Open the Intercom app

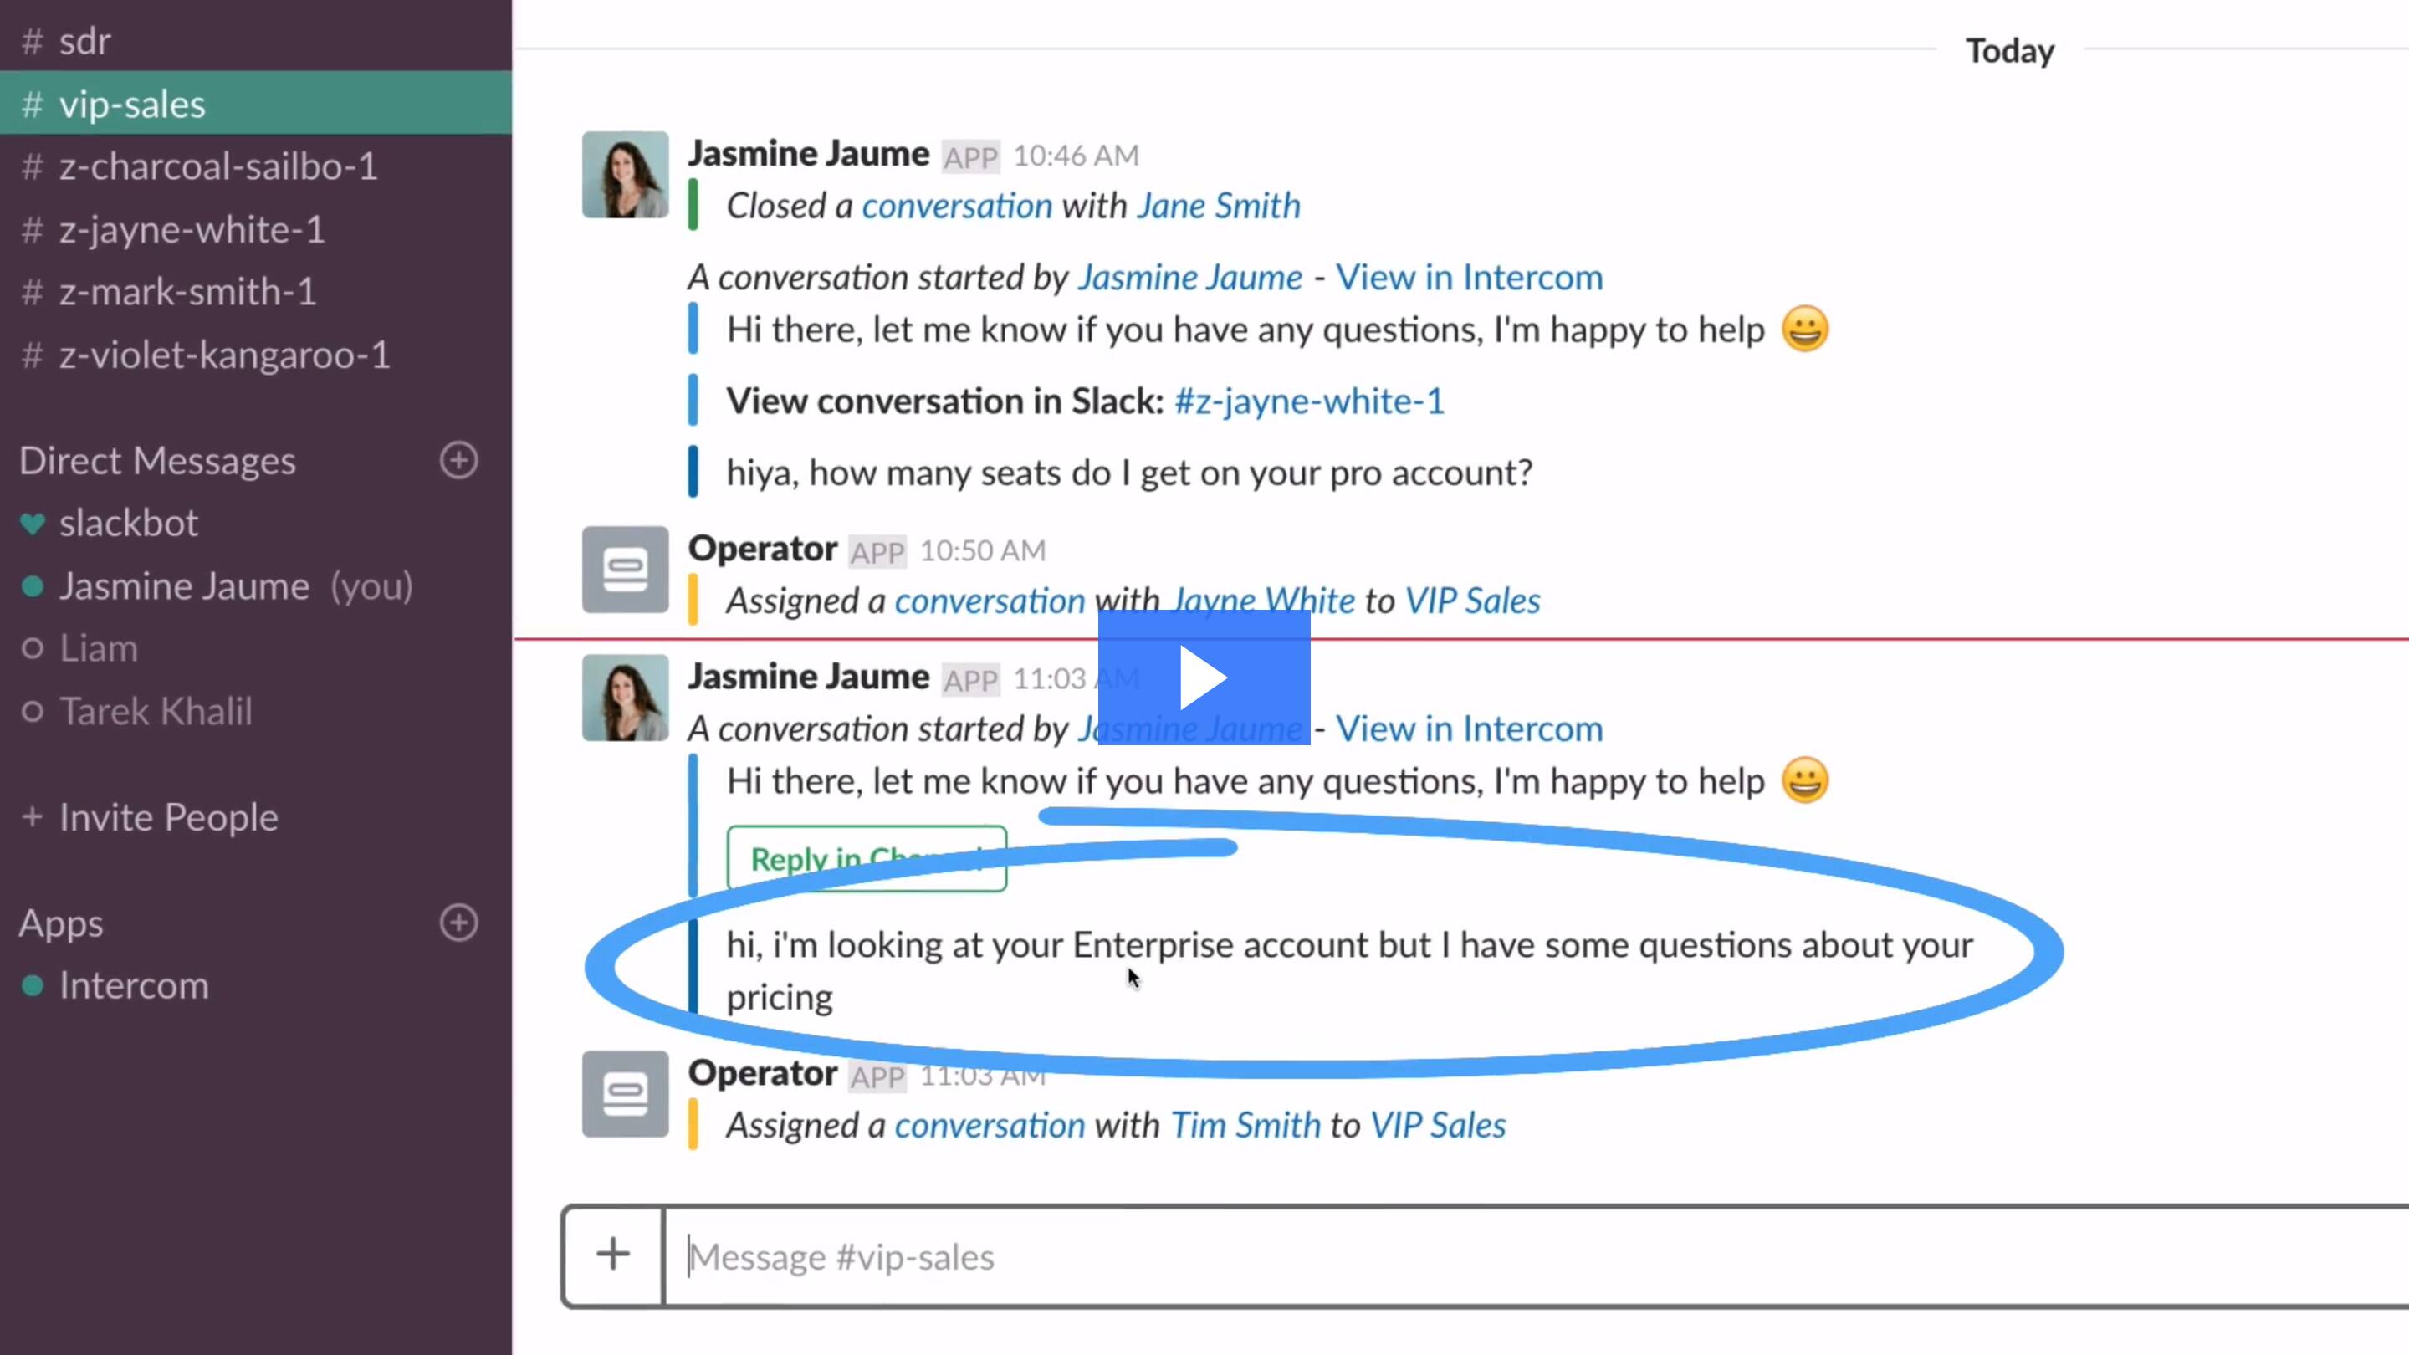click(132, 983)
